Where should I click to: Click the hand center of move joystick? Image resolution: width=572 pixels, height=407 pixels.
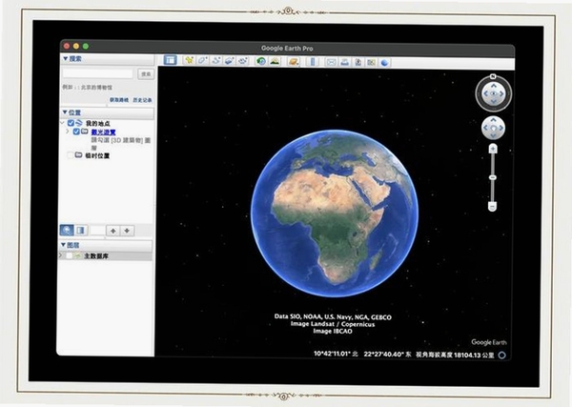point(494,128)
